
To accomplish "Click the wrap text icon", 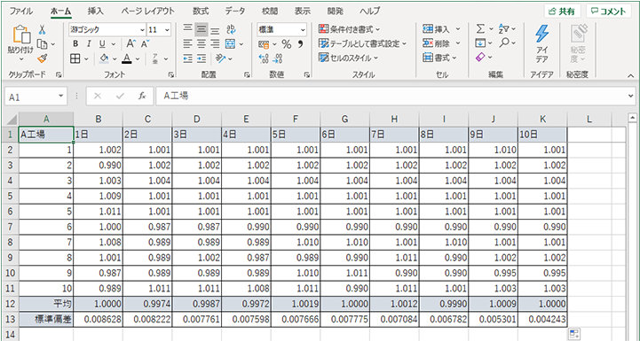I will point(232,29).
